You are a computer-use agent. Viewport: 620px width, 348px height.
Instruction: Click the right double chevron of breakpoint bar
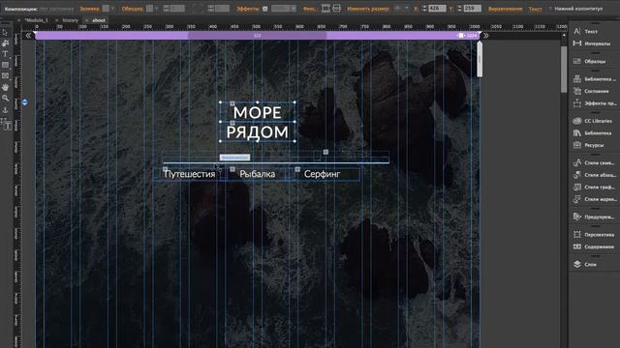point(486,36)
